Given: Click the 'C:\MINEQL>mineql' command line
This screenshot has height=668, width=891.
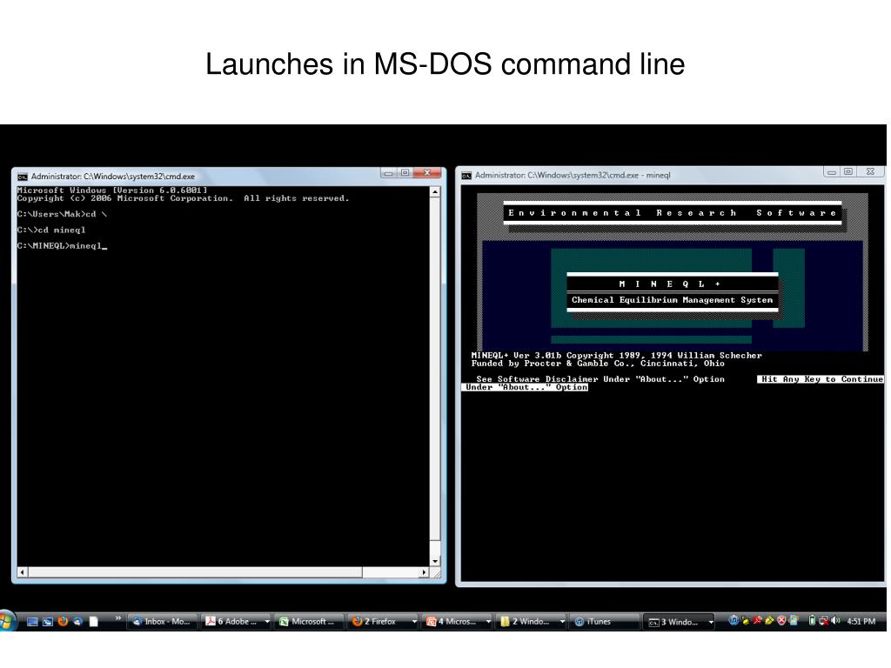Looking at the screenshot, I should [62, 246].
